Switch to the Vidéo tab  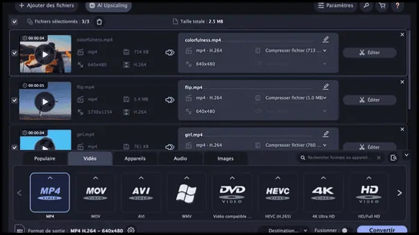click(x=90, y=158)
